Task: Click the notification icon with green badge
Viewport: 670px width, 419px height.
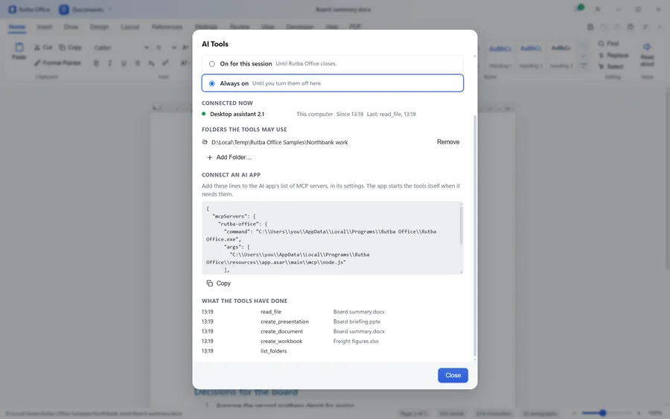Action: click(x=579, y=9)
